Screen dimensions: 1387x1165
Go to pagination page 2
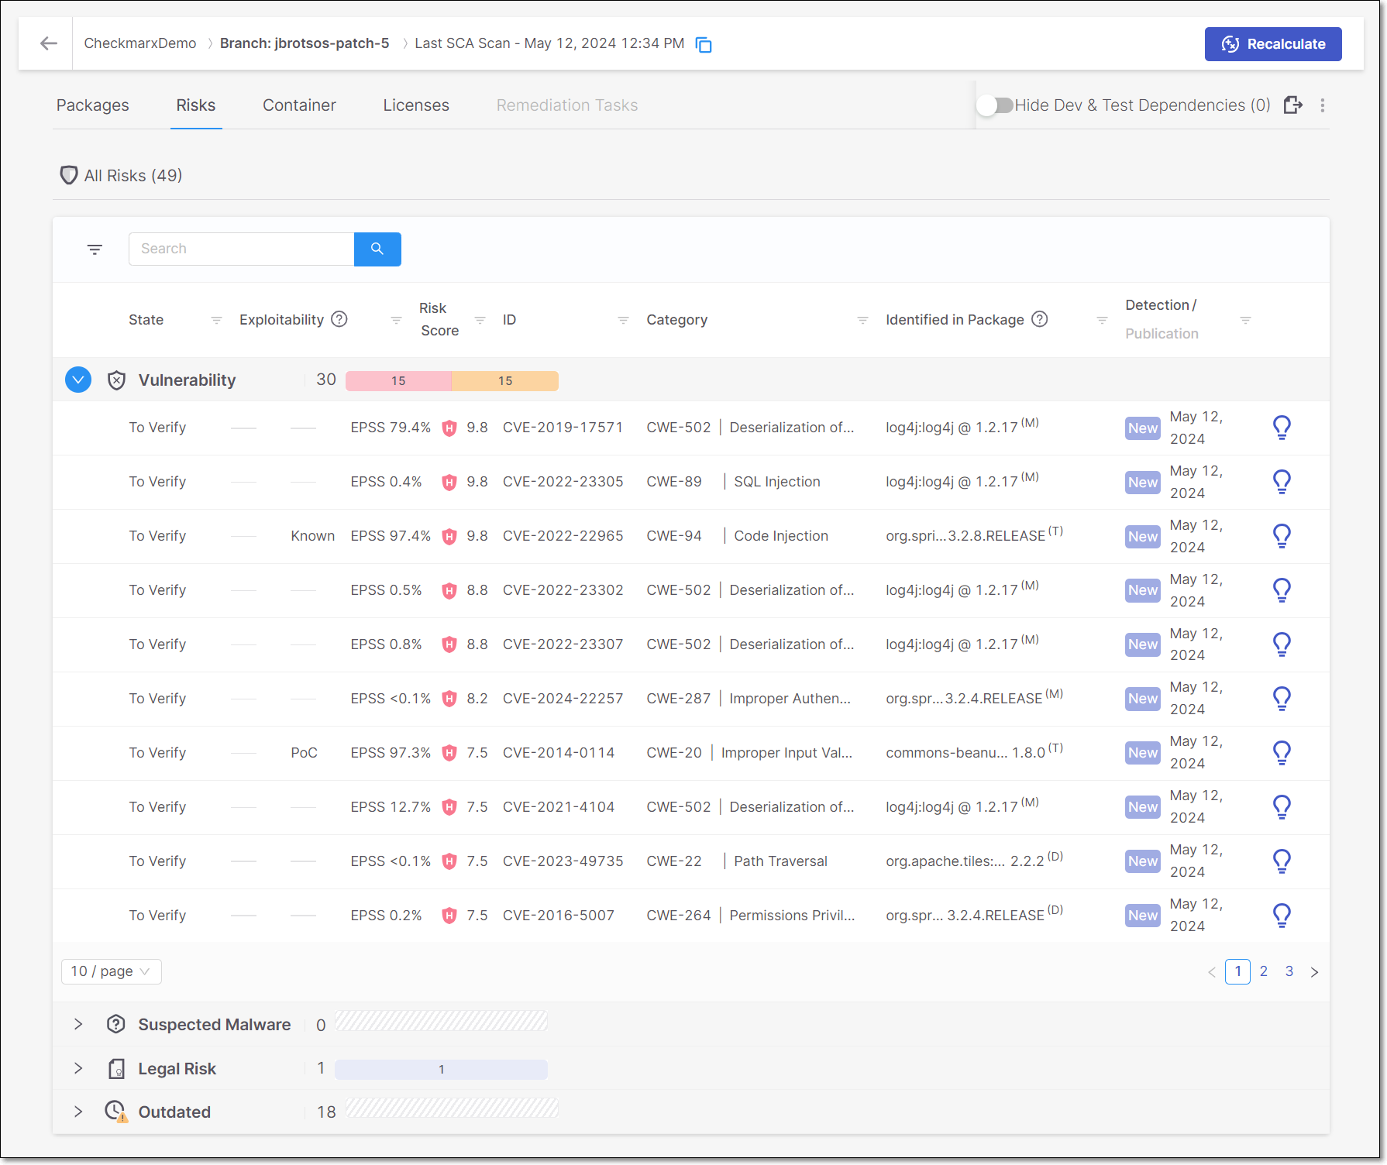1264,971
